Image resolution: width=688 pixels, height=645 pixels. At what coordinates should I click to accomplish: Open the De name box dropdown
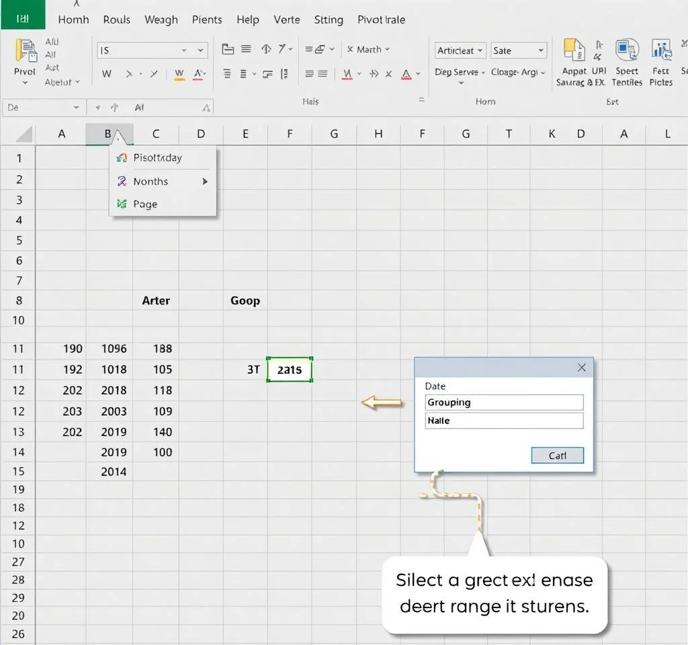tap(77, 107)
